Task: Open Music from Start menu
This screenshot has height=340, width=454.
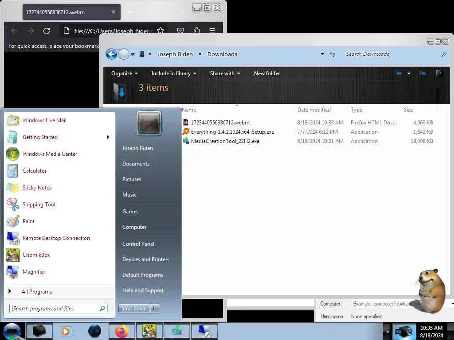Action: [129, 195]
